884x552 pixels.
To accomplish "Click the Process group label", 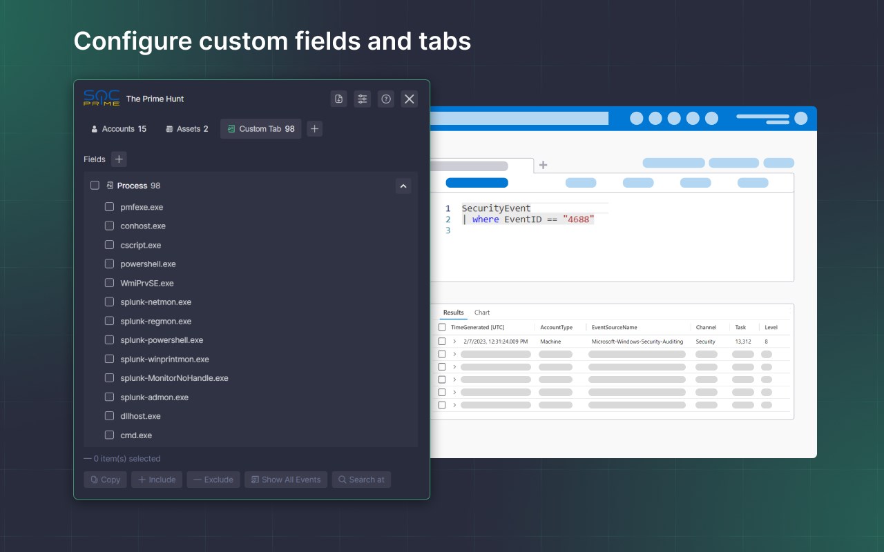I will coord(132,186).
